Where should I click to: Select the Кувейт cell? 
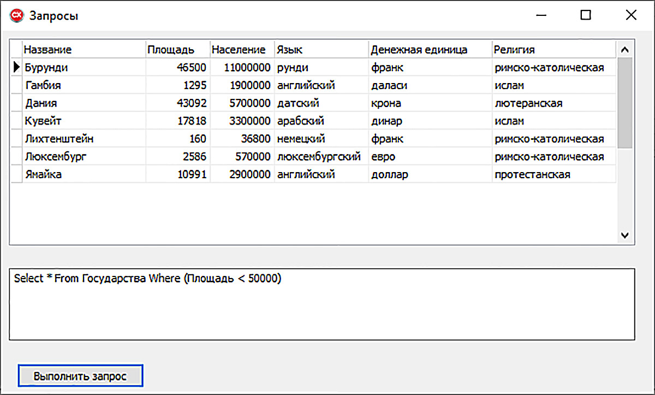coord(84,121)
